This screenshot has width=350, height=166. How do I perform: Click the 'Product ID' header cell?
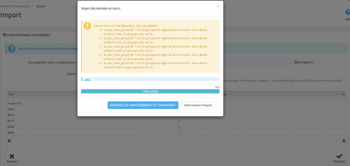tap(14, 103)
